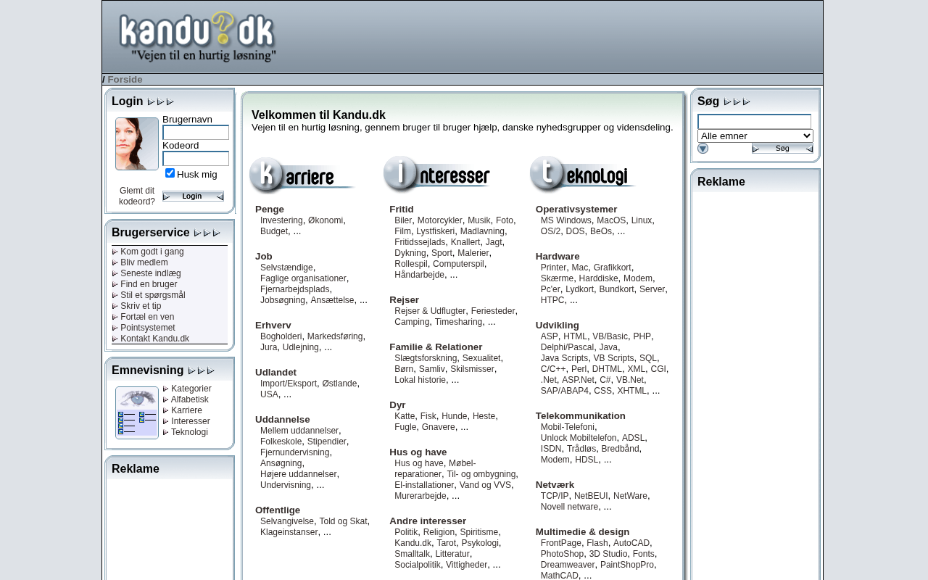Image resolution: width=928 pixels, height=580 pixels.
Task: Open the Bliv medlem menu item
Action: point(144,262)
